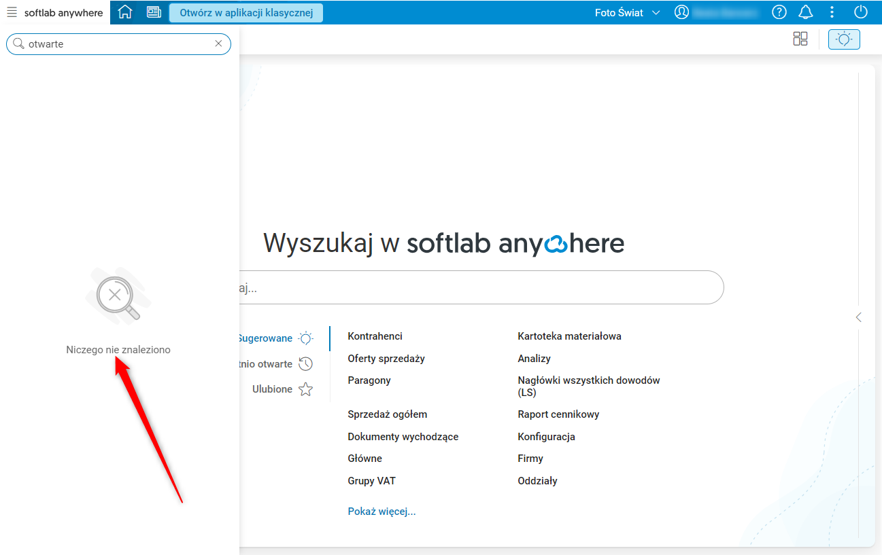
Task: Click the power logout icon
Action: 861,12
